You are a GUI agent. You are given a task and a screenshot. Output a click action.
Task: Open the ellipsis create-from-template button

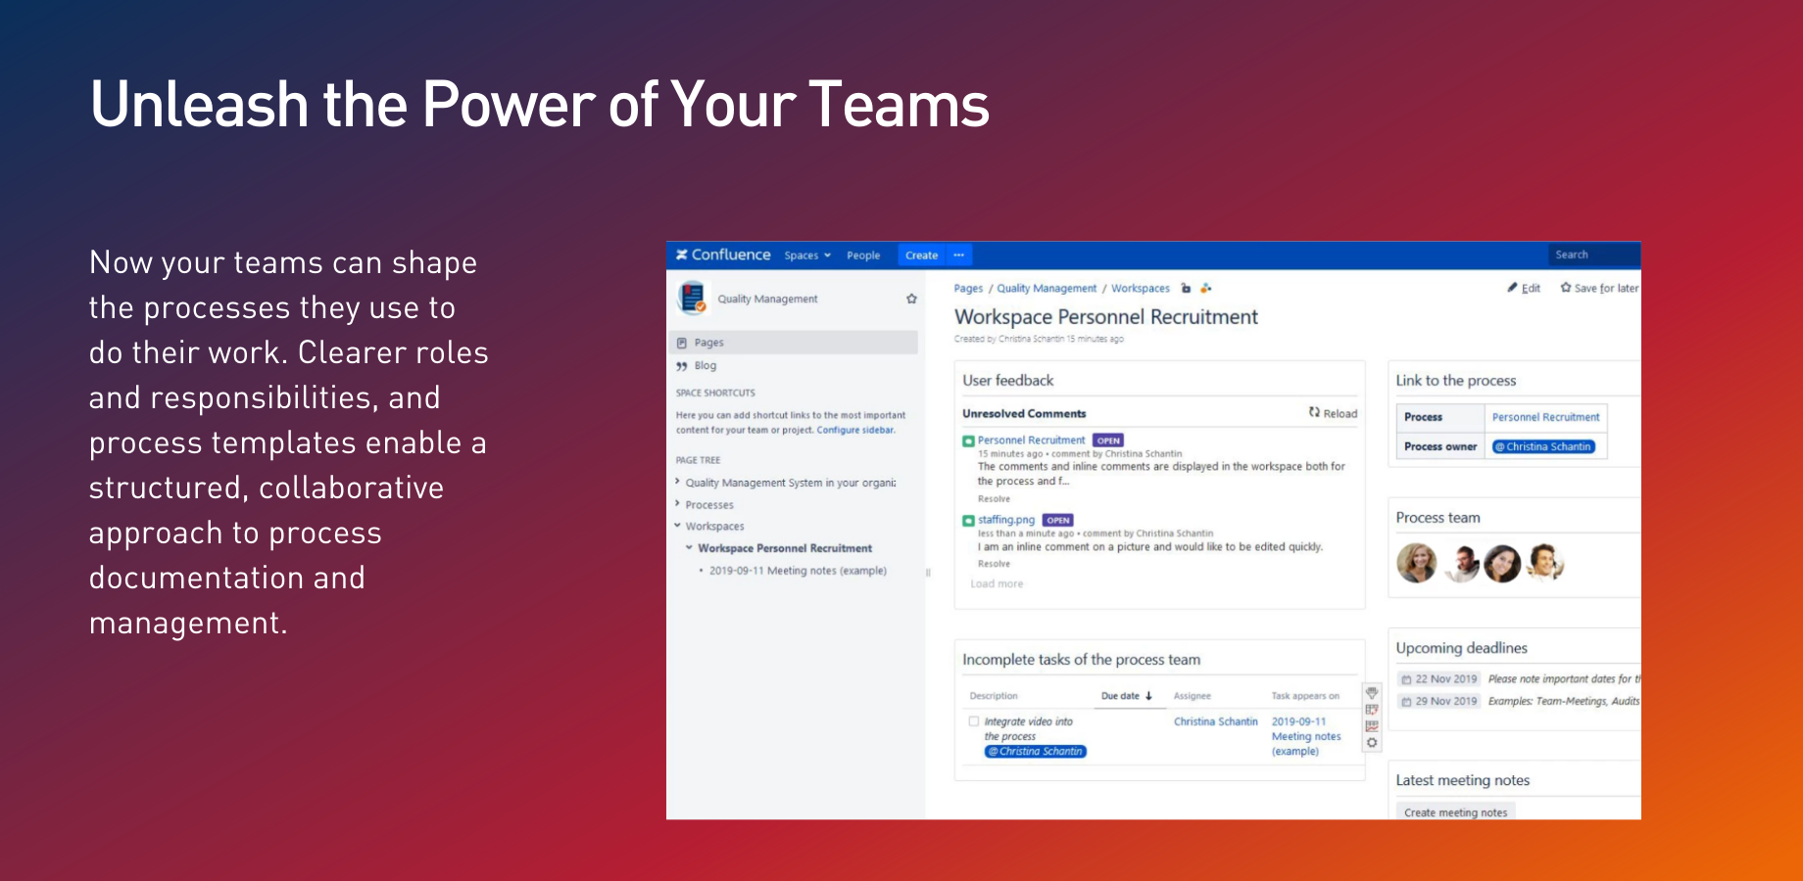(x=959, y=255)
